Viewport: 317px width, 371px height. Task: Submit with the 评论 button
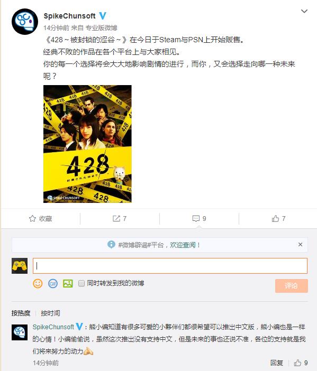click(x=292, y=286)
